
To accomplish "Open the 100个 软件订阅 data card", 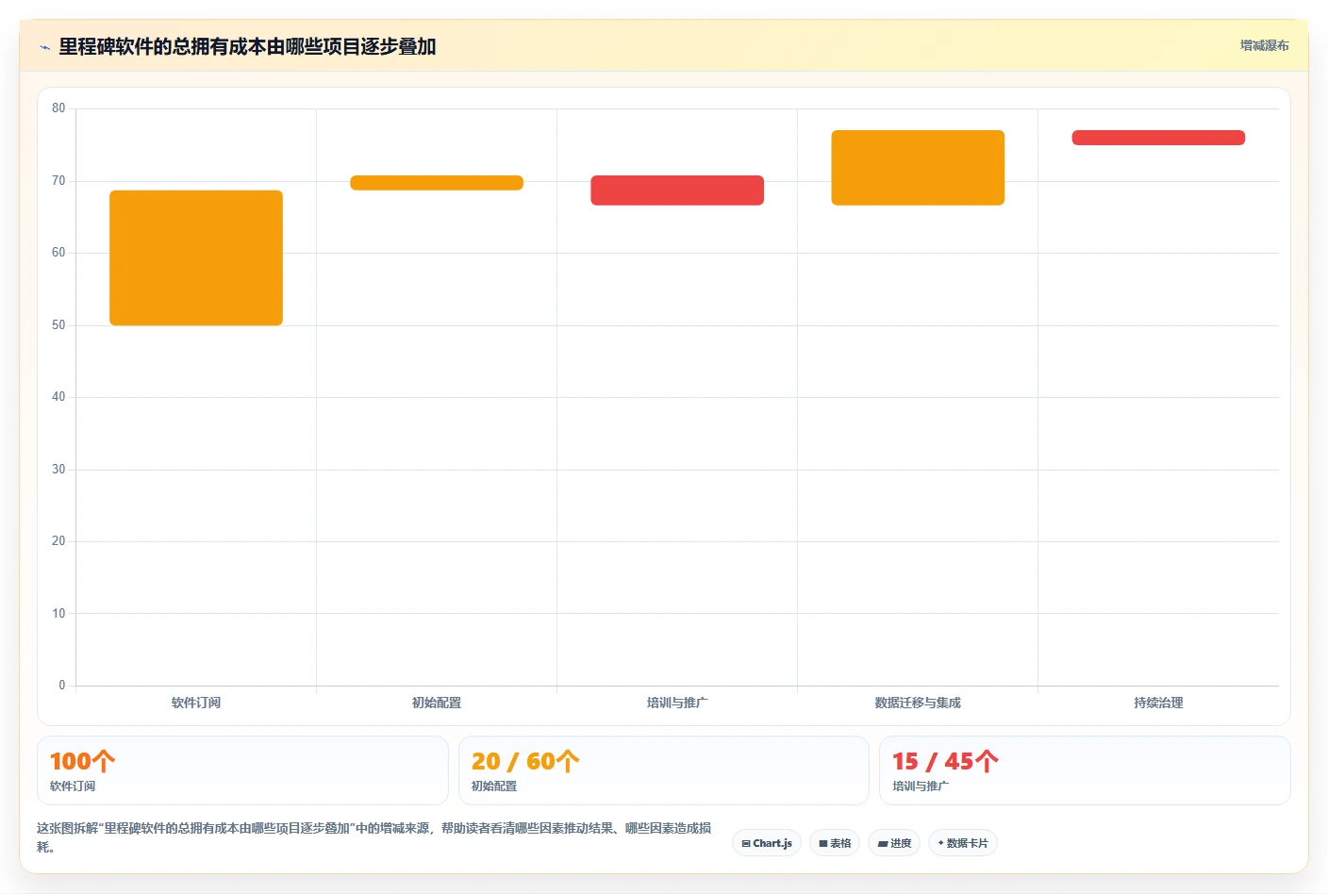I will [x=242, y=770].
